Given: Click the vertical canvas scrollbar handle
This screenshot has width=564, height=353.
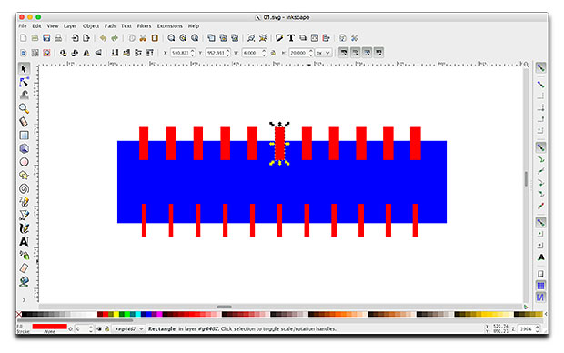Looking at the screenshot, I should click(x=526, y=179).
